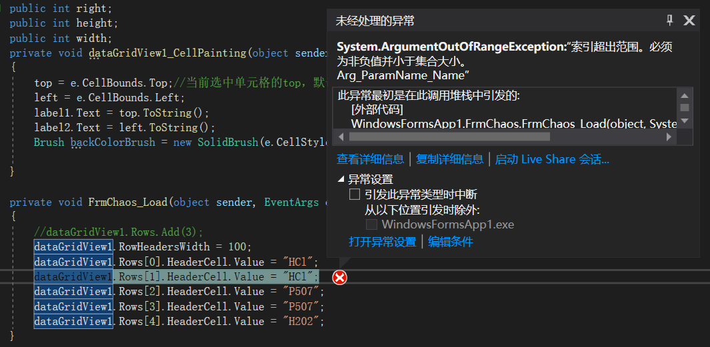Close the unhandled exception popup
Screen dimensions: 710x347
(x=689, y=21)
